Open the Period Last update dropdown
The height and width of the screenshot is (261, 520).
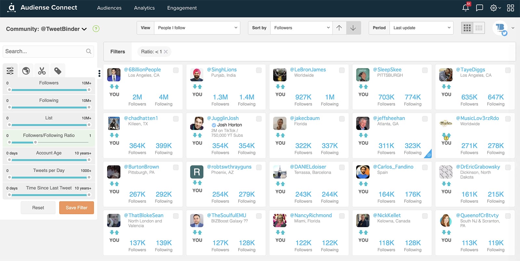pyautogui.click(x=421, y=28)
